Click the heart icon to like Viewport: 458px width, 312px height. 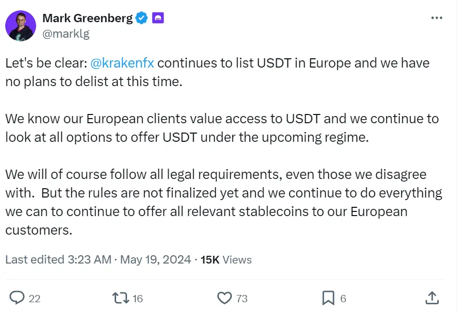tap(225, 298)
